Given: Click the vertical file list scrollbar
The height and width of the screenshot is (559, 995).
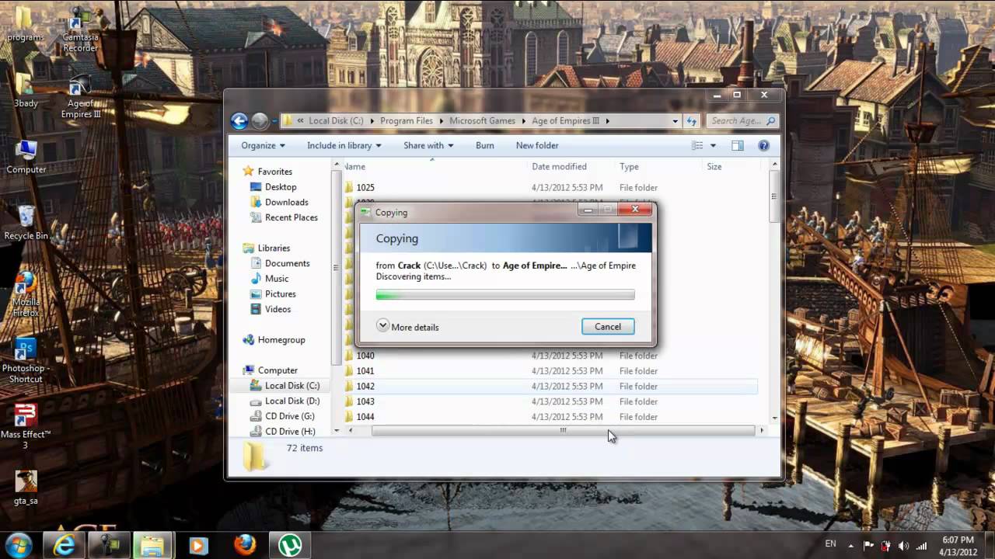Looking at the screenshot, I should pyautogui.click(x=774, y=196).
